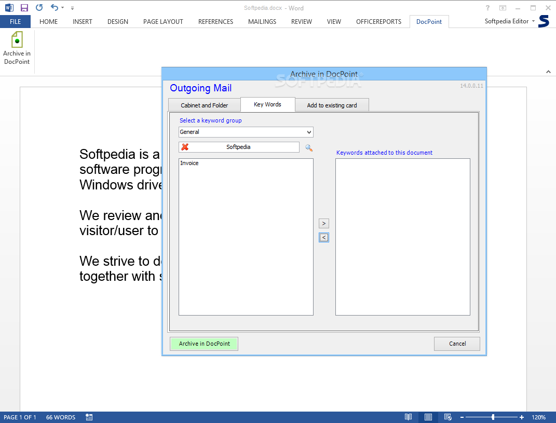Search keywords with magnifier icon
Viewport: 556px width, 423px height.
tap(309, 148)
